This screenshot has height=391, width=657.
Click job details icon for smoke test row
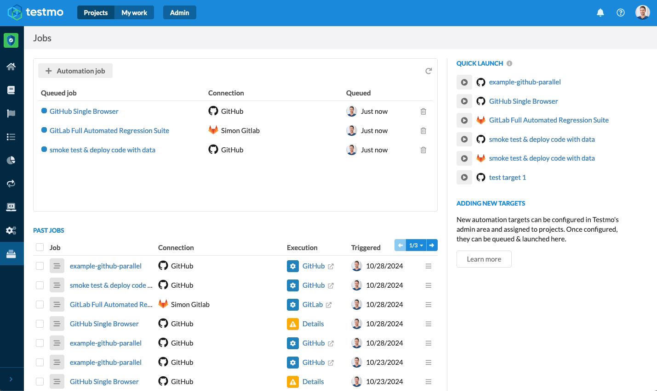coord(57,285)
